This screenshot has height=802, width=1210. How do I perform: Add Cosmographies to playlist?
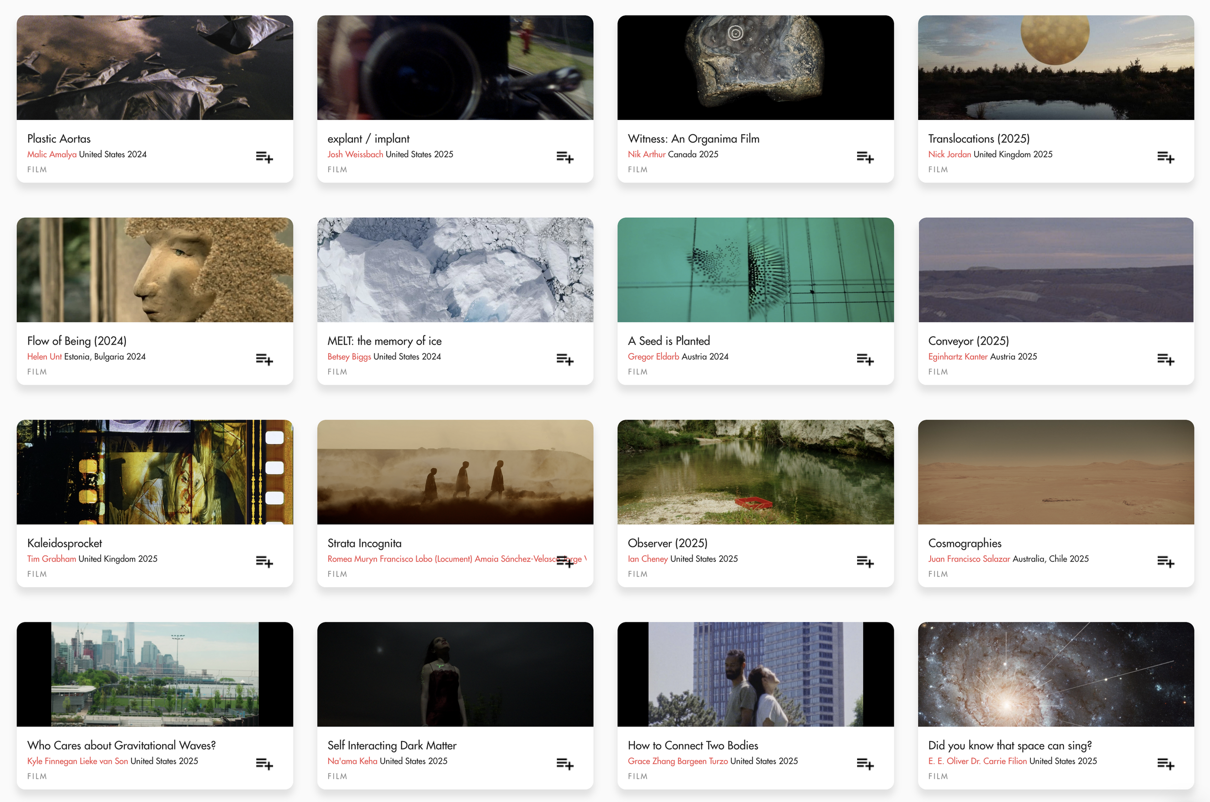[1165, 561]
